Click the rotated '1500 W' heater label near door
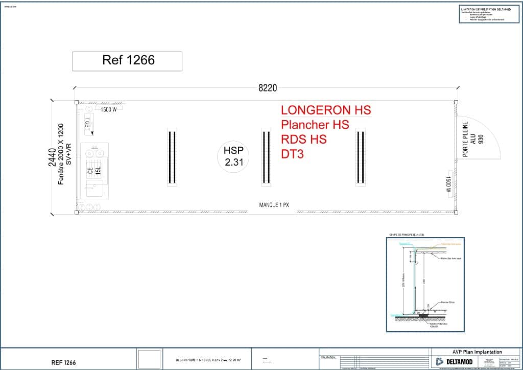Screen dimensions: 523x370 449,184
